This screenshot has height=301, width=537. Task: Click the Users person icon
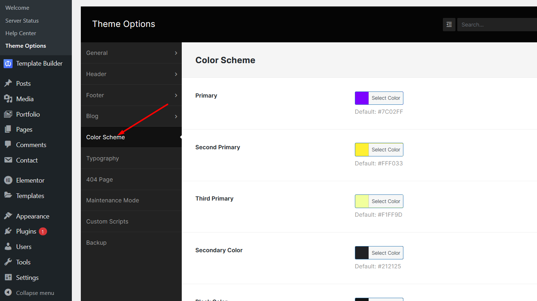[x=8, y=246]
